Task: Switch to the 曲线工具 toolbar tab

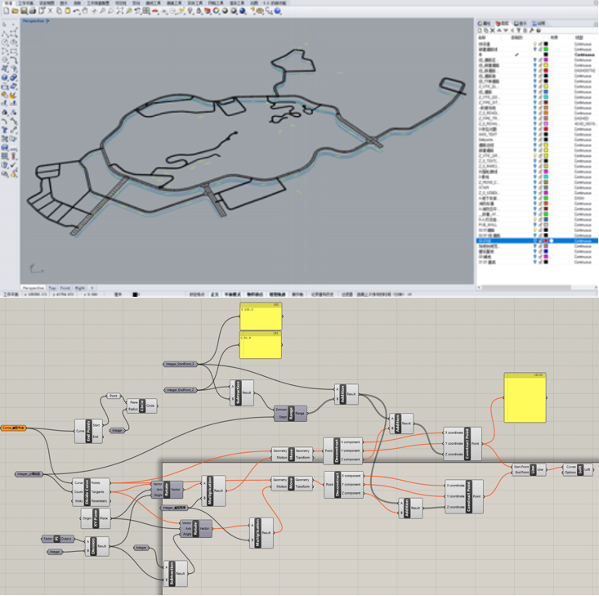Action: coord(153,3)
